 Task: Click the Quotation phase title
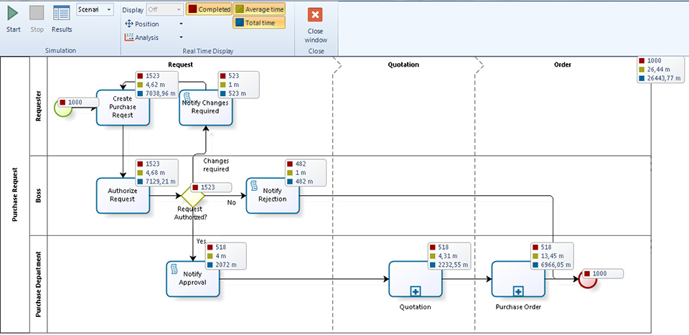tap(403, 65)
